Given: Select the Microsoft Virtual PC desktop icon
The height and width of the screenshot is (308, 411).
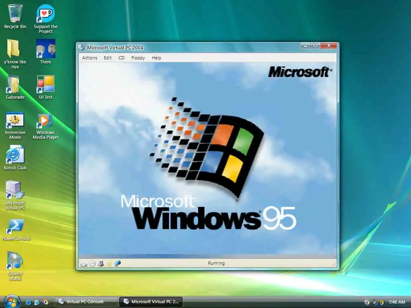Looking at the screenshot, I should pos(15,195).
